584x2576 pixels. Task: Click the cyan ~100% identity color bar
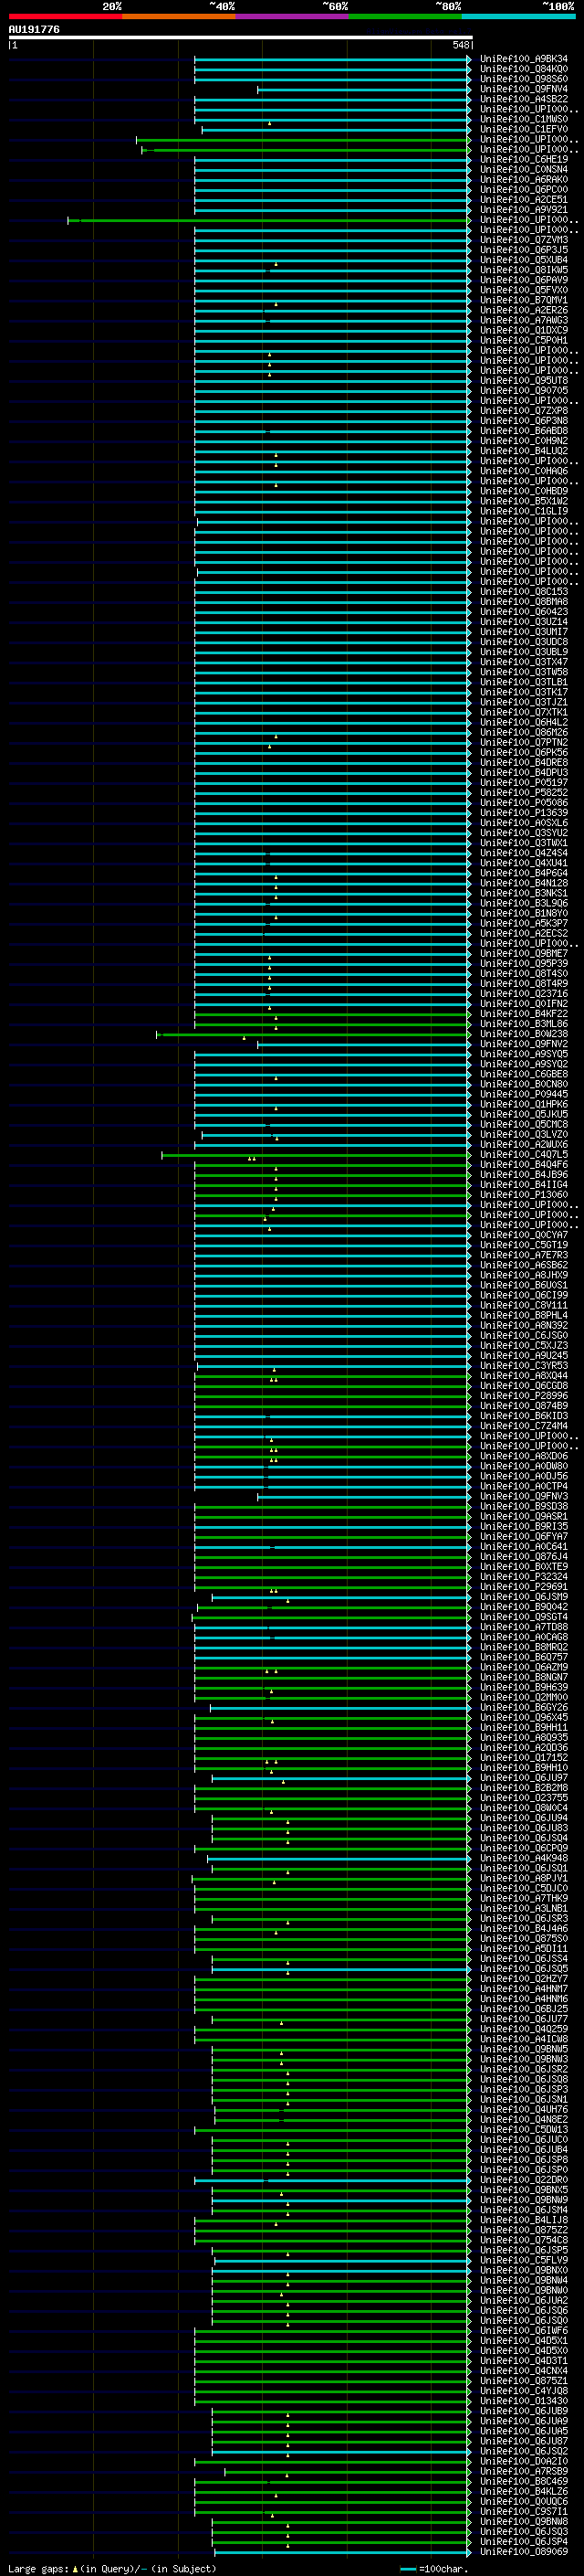click(x=519, y=16)
